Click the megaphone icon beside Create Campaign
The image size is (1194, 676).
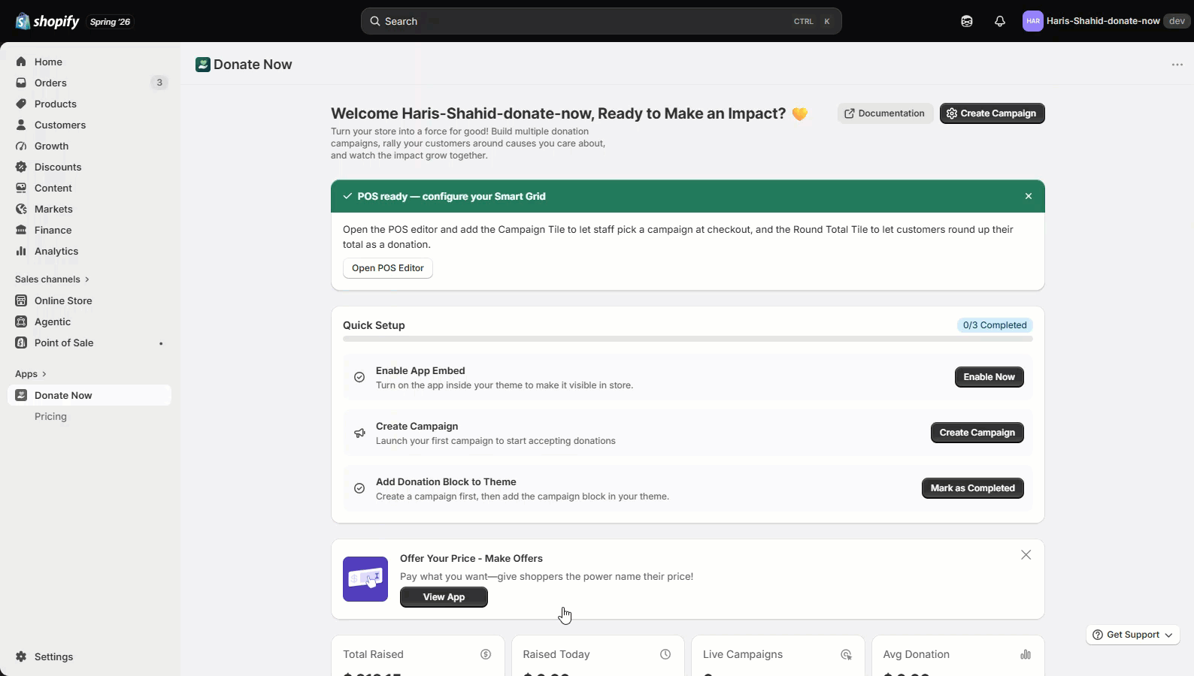tap(359, 433)
